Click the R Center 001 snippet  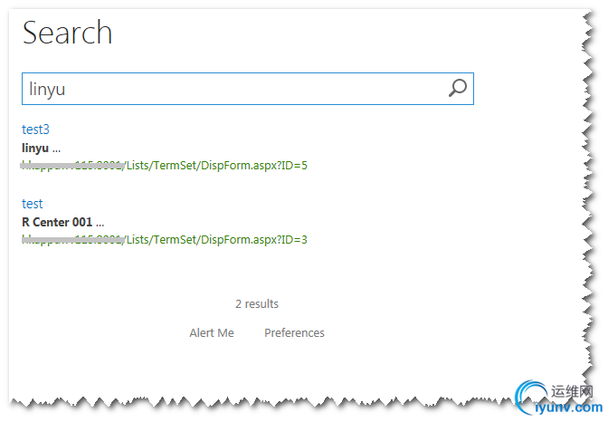click(x=57, y=222)
